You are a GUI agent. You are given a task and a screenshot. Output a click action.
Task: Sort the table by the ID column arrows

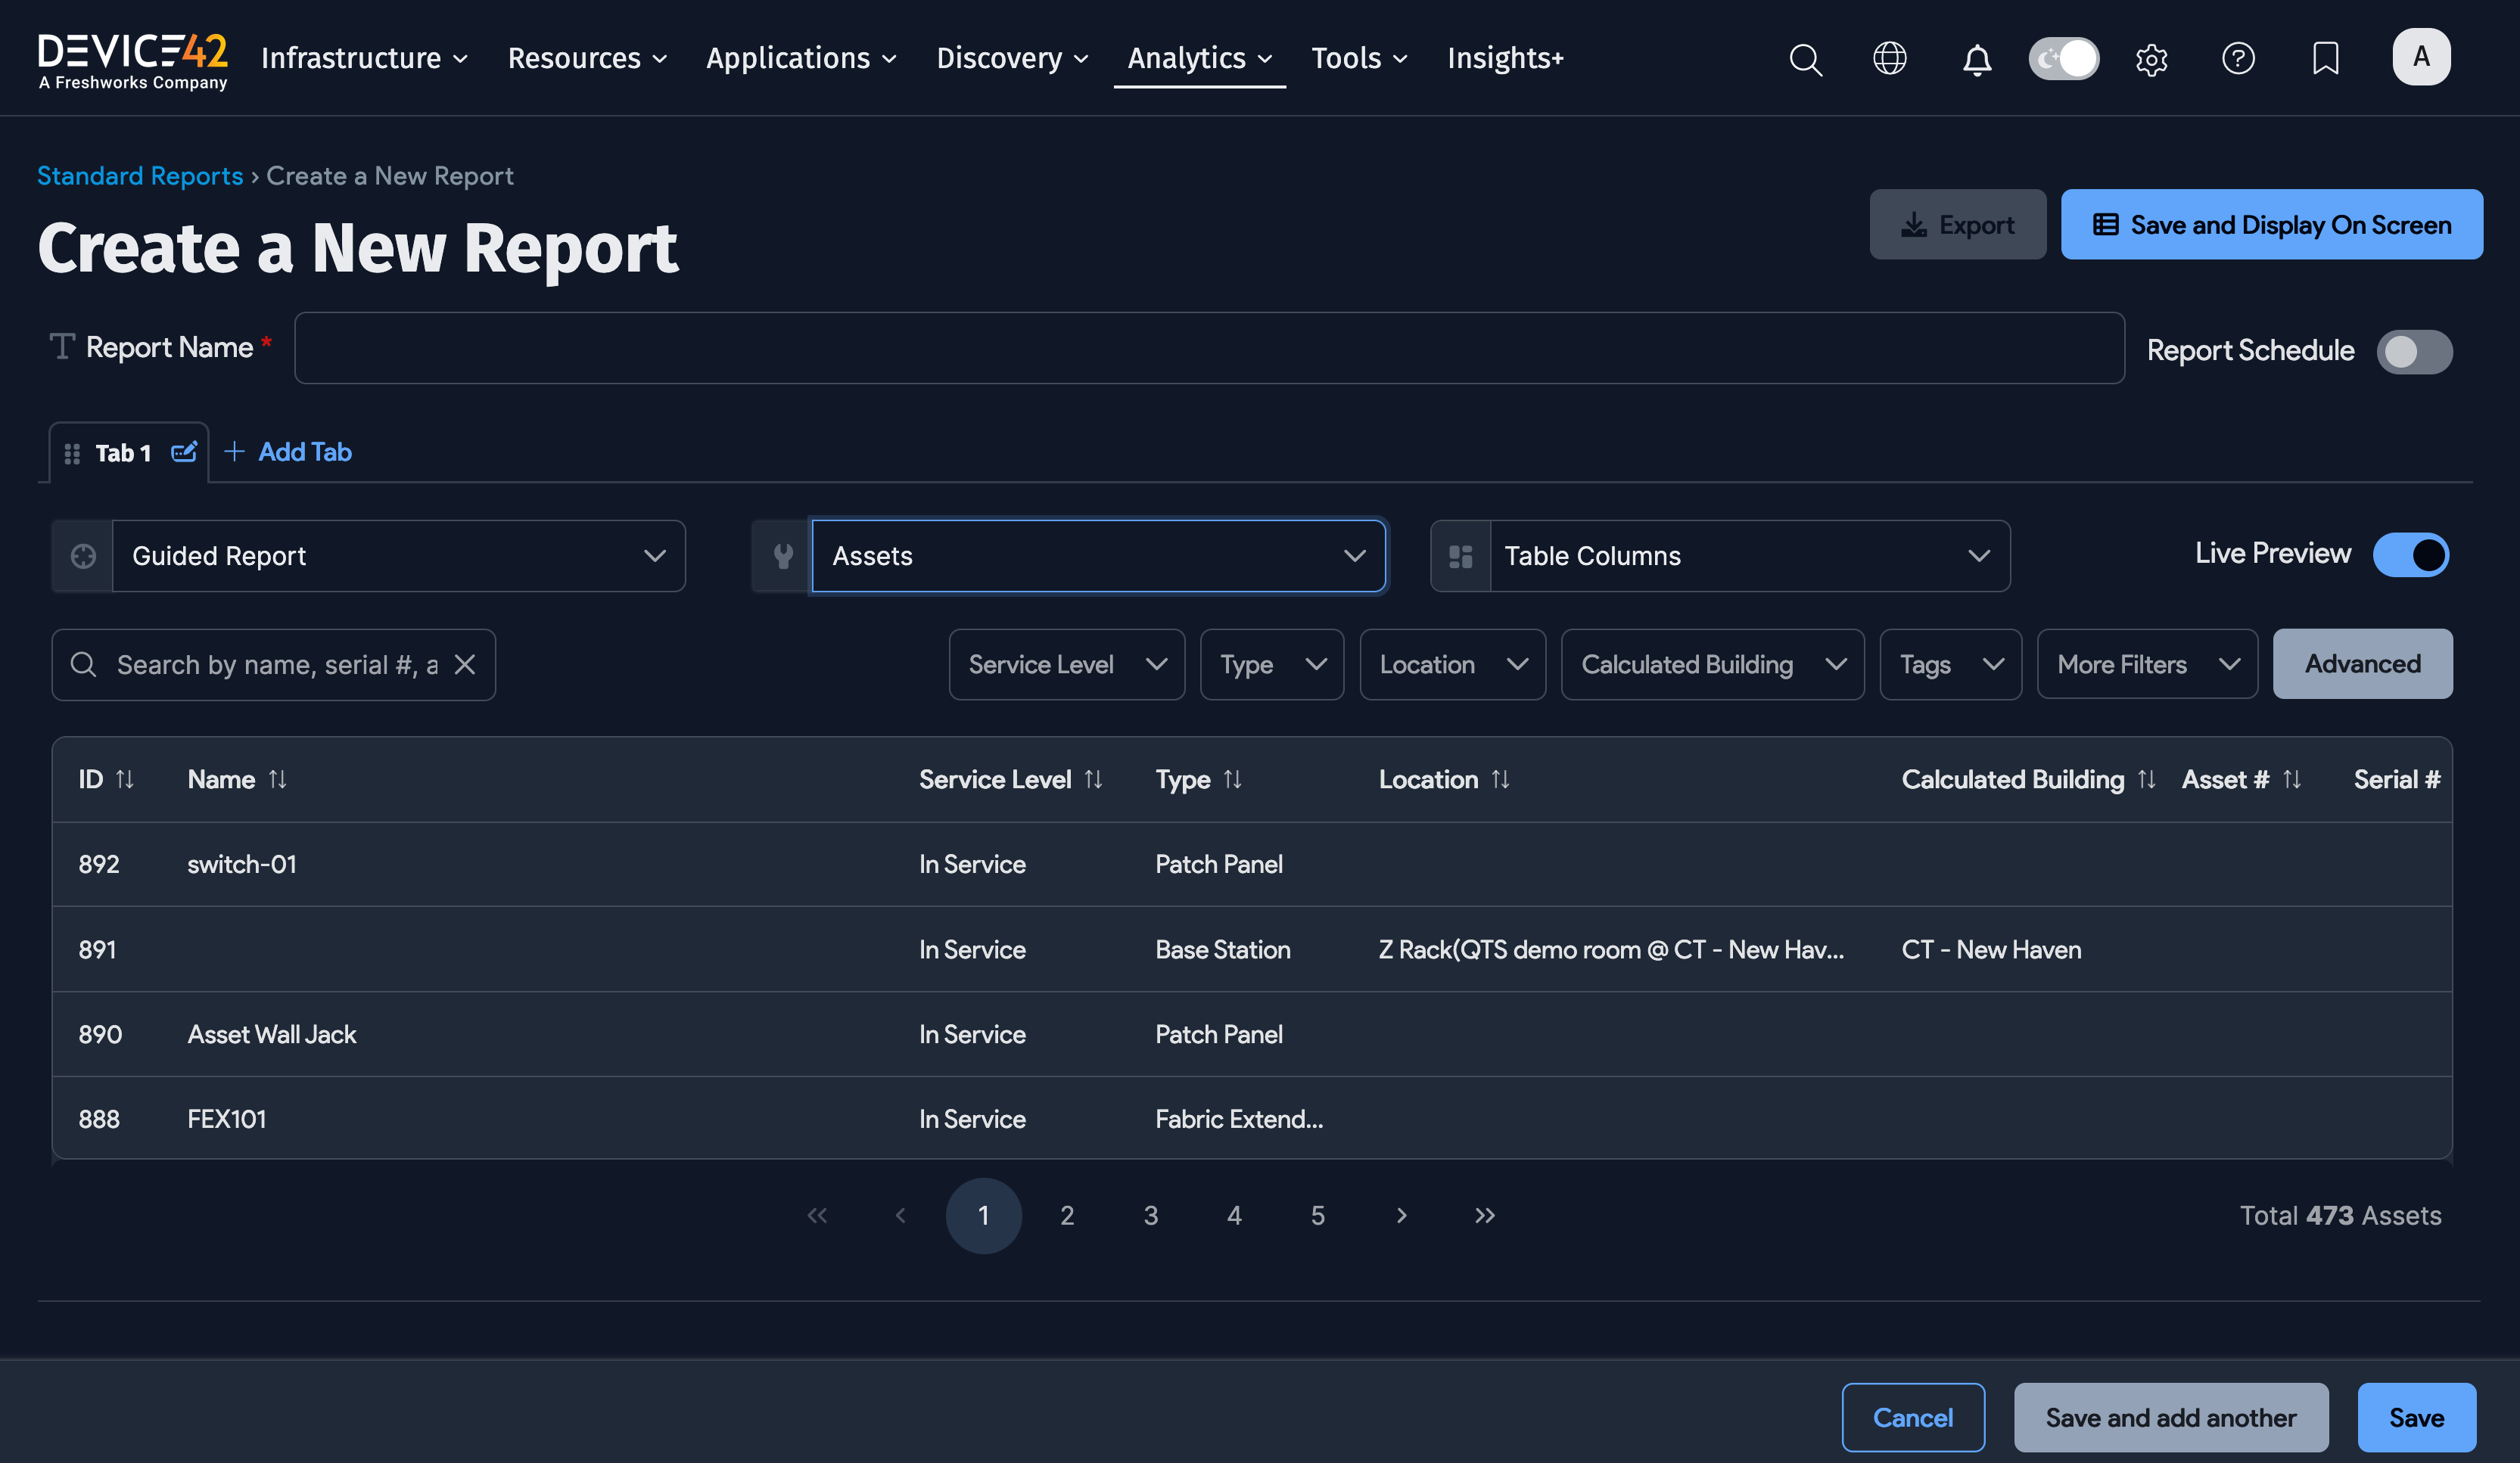pos(124,778)
